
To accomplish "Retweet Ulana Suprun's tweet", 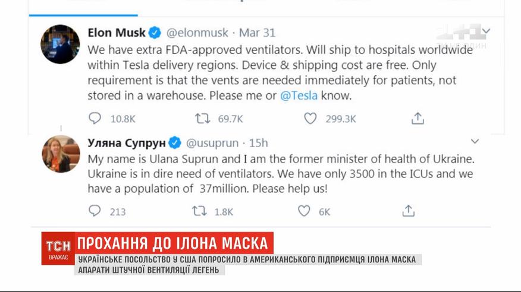I will pos(199,211).
